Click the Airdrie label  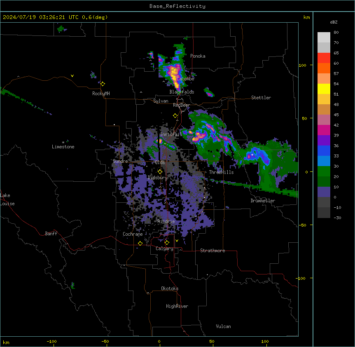point(166,221)
